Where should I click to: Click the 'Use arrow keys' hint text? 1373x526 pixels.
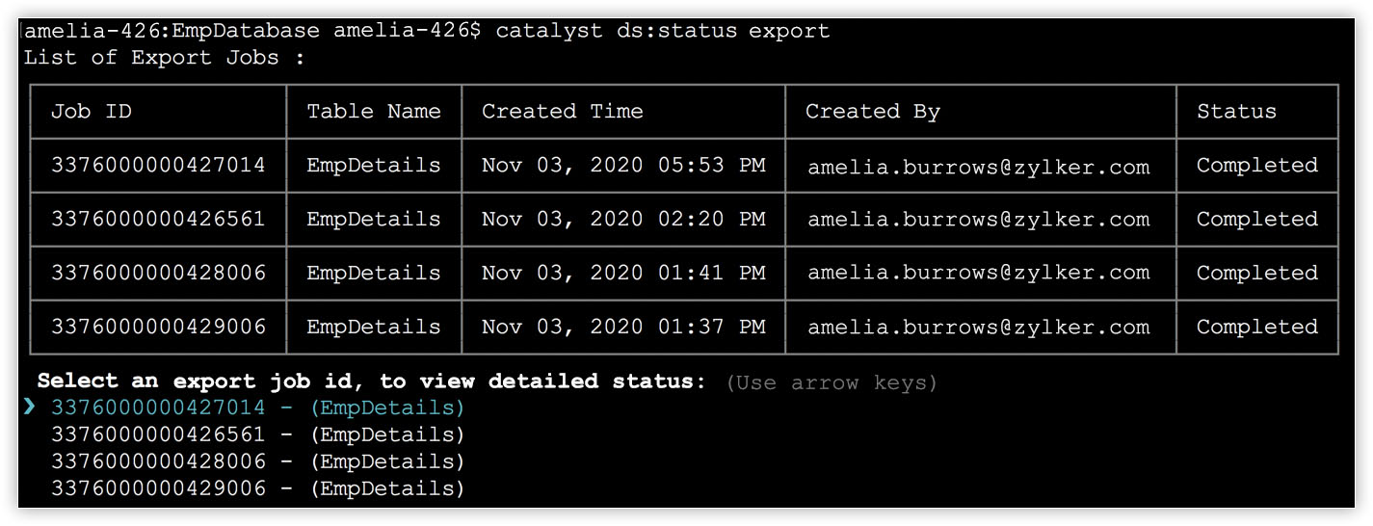[832, 382]
